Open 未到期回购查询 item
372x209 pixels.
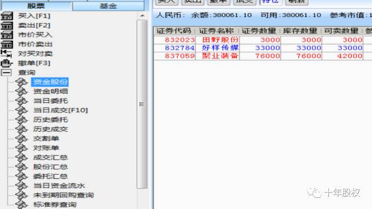tap(63, 195)
